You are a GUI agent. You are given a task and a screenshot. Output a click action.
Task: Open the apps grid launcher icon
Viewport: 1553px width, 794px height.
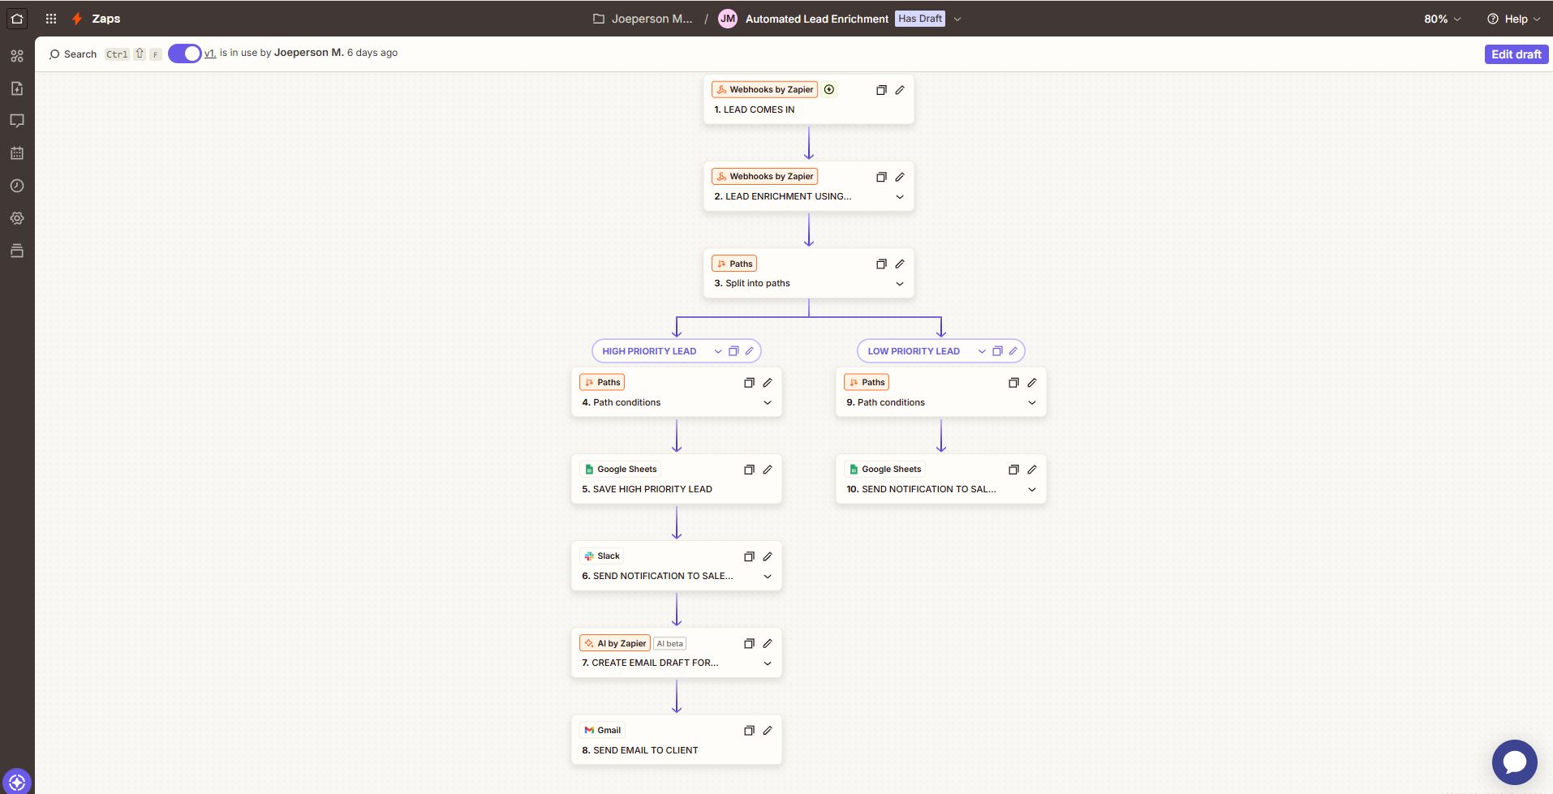click(51, 19)
